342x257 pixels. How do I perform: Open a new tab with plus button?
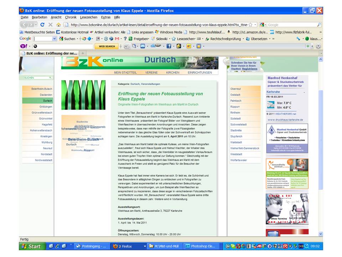83,53
